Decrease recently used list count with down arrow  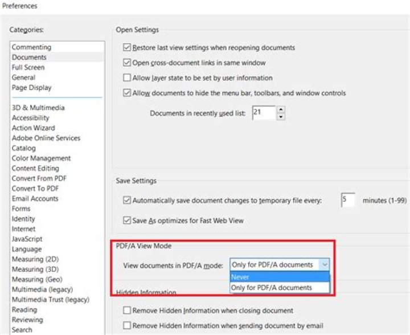tap(281, 117)
